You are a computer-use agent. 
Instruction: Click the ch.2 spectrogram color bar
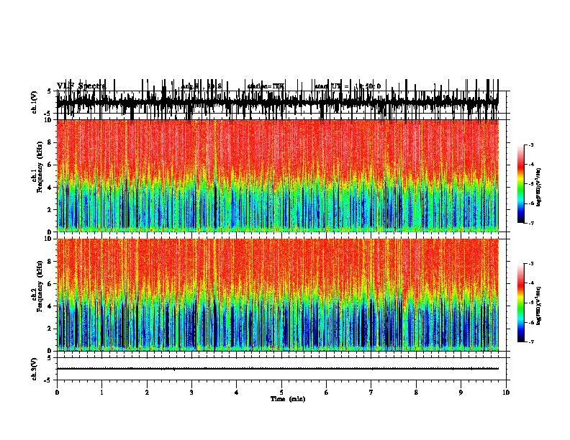click(520, 303)
